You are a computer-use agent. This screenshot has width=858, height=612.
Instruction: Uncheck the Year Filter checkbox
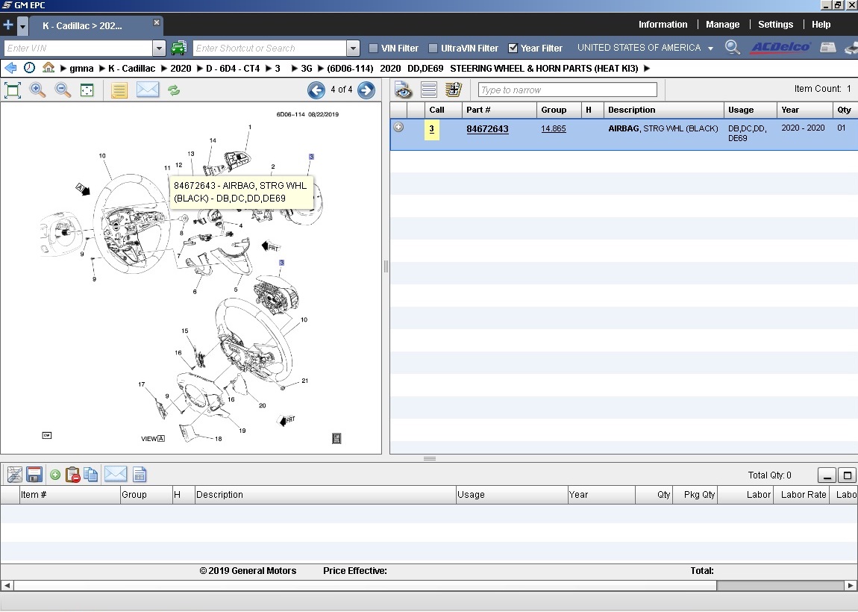pyautogui.click(x=513, y=49)
